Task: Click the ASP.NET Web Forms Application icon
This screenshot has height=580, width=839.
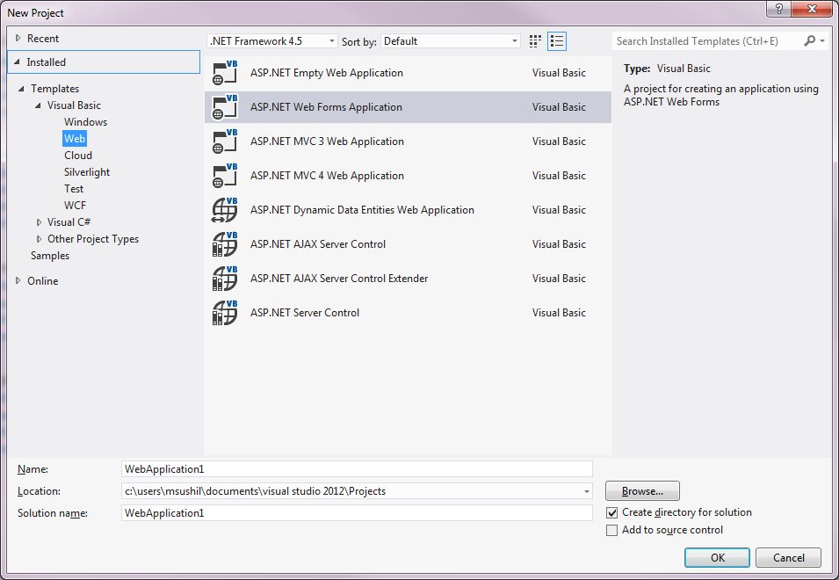Action: [222, 106]
